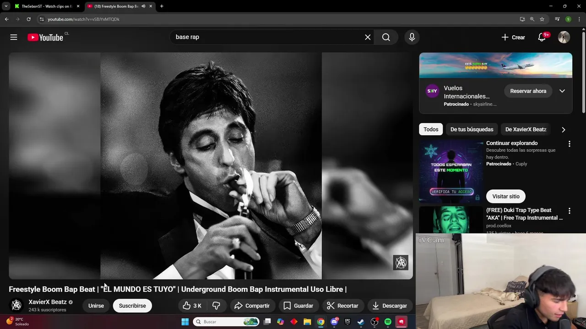This screenshot has height=329, width=586.
Task: Open the weather widget showing 20°C
Action: click(18, 322)
